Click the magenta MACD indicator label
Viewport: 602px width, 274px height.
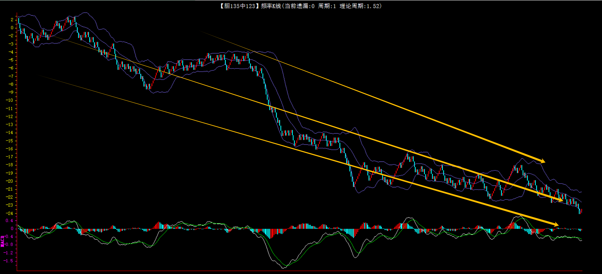tap(3, 241)
